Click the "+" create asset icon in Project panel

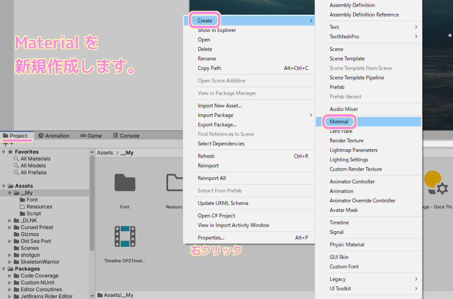[x=5, y=144]
